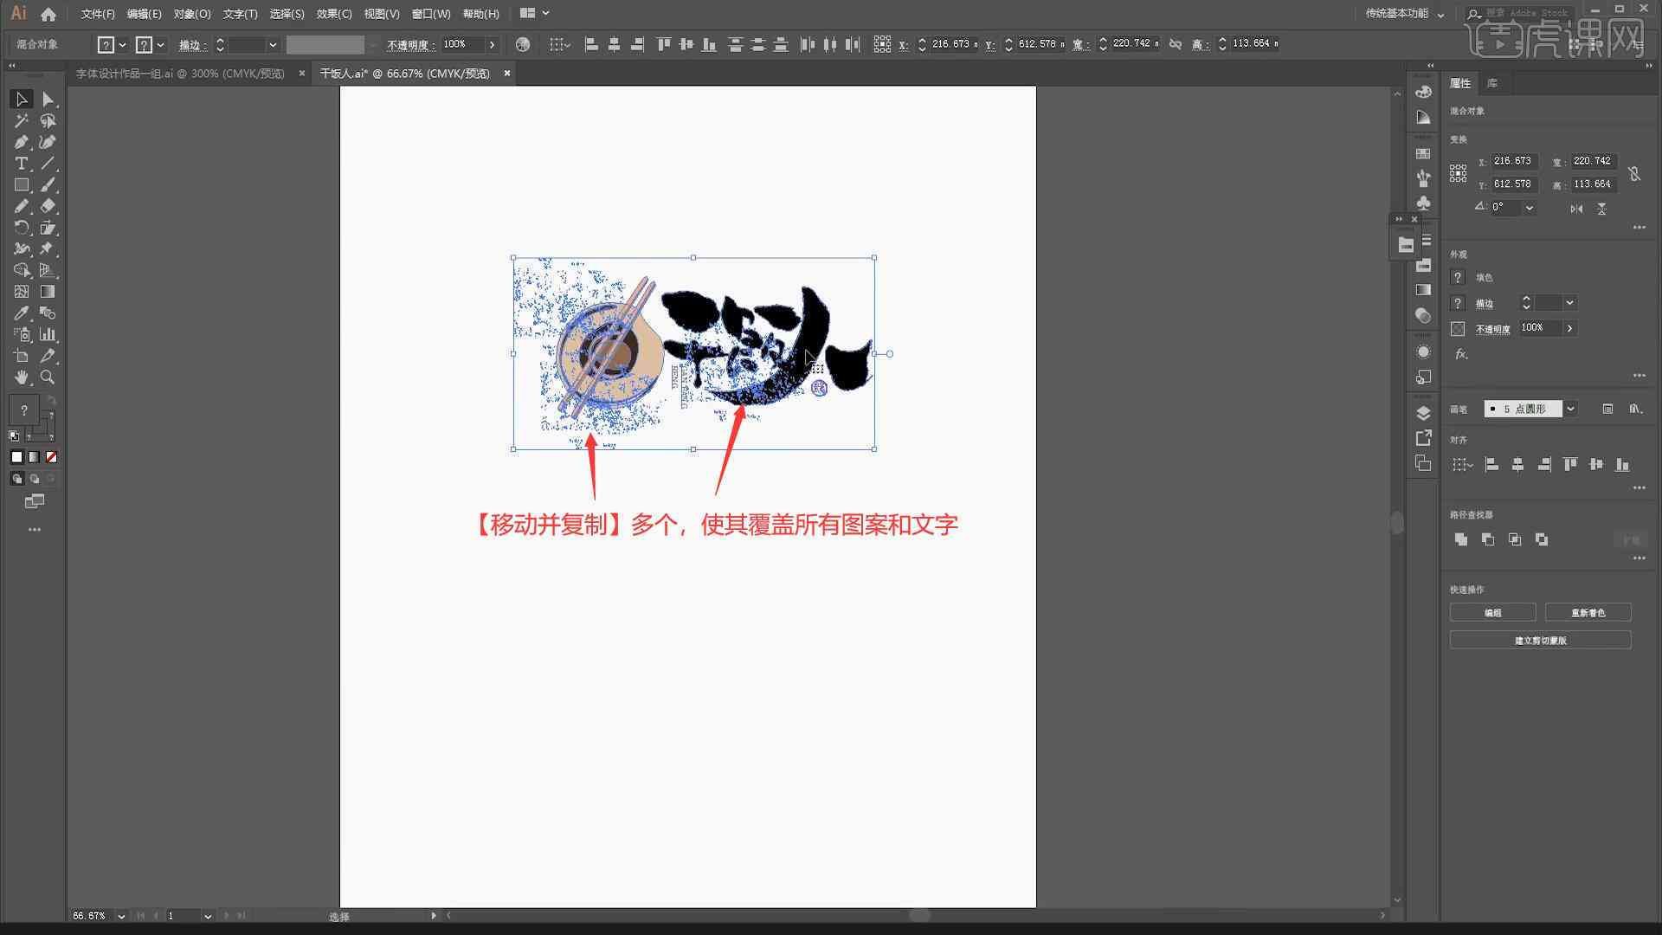Select the Line Segment tool
The image size is (1662, 935).
pyautogui.click(x=48, y=164)
